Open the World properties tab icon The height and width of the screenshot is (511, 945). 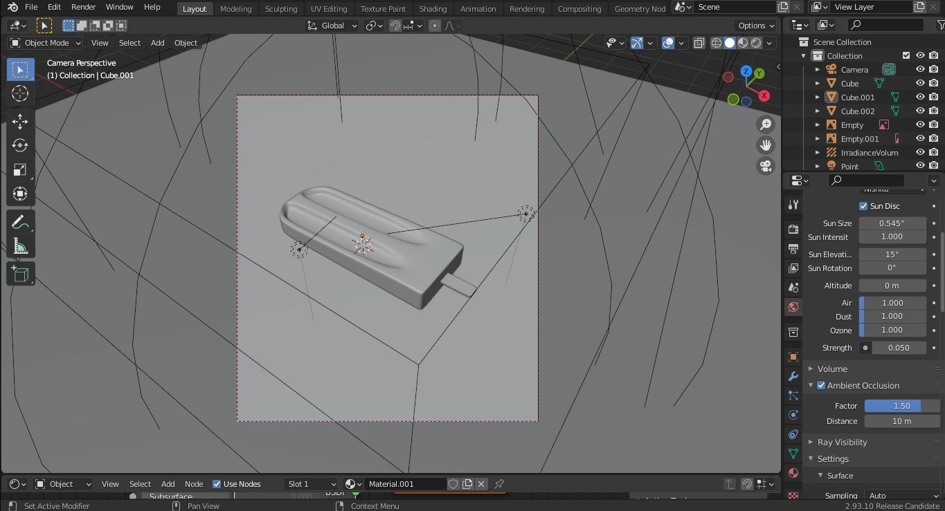[x=793, y=307]
